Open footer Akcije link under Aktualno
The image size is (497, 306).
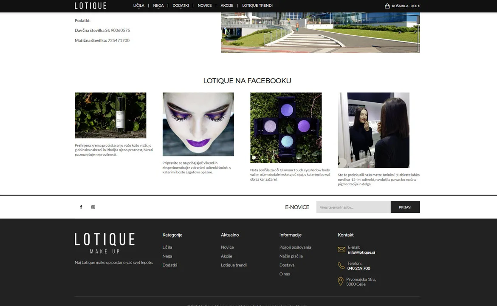[227, 256]
